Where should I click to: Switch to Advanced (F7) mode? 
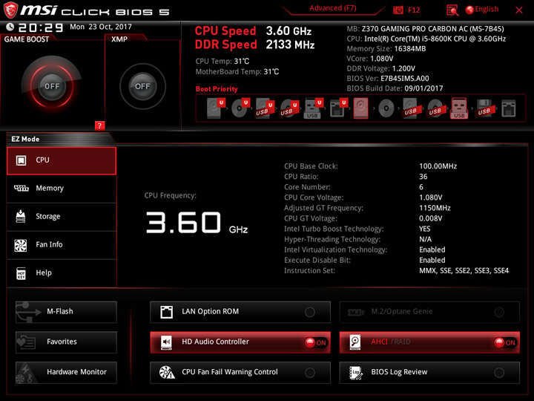pyautogui.click(x=333, y=8)
